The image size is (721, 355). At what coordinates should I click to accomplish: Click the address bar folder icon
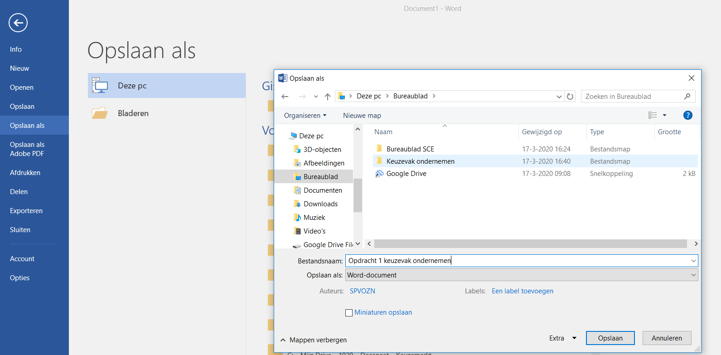342,96
